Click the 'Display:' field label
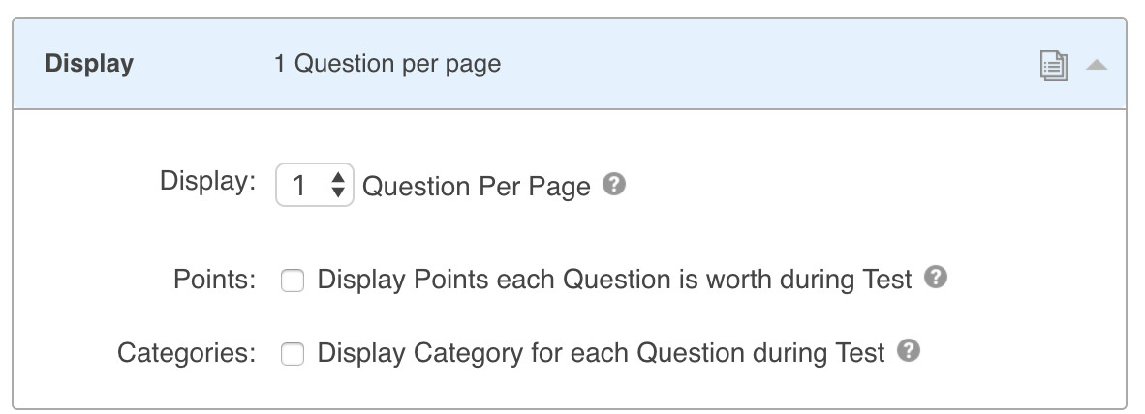The width and height of the screenshot is (1145, 414). pyautogui.click(x=207, y=183)
